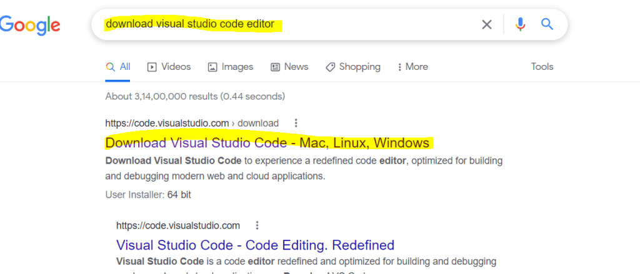Open Download Visual Studio Code result link
Screen dimensions: 640x274
267,143
